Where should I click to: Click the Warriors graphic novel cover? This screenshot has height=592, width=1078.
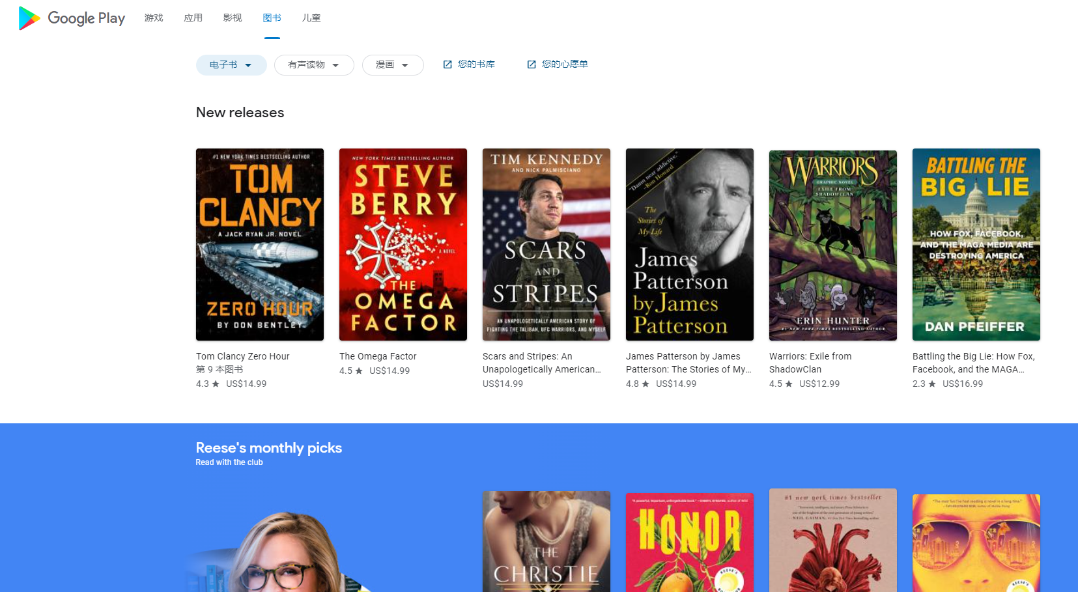pyautogui.click(x=833, y=246)
